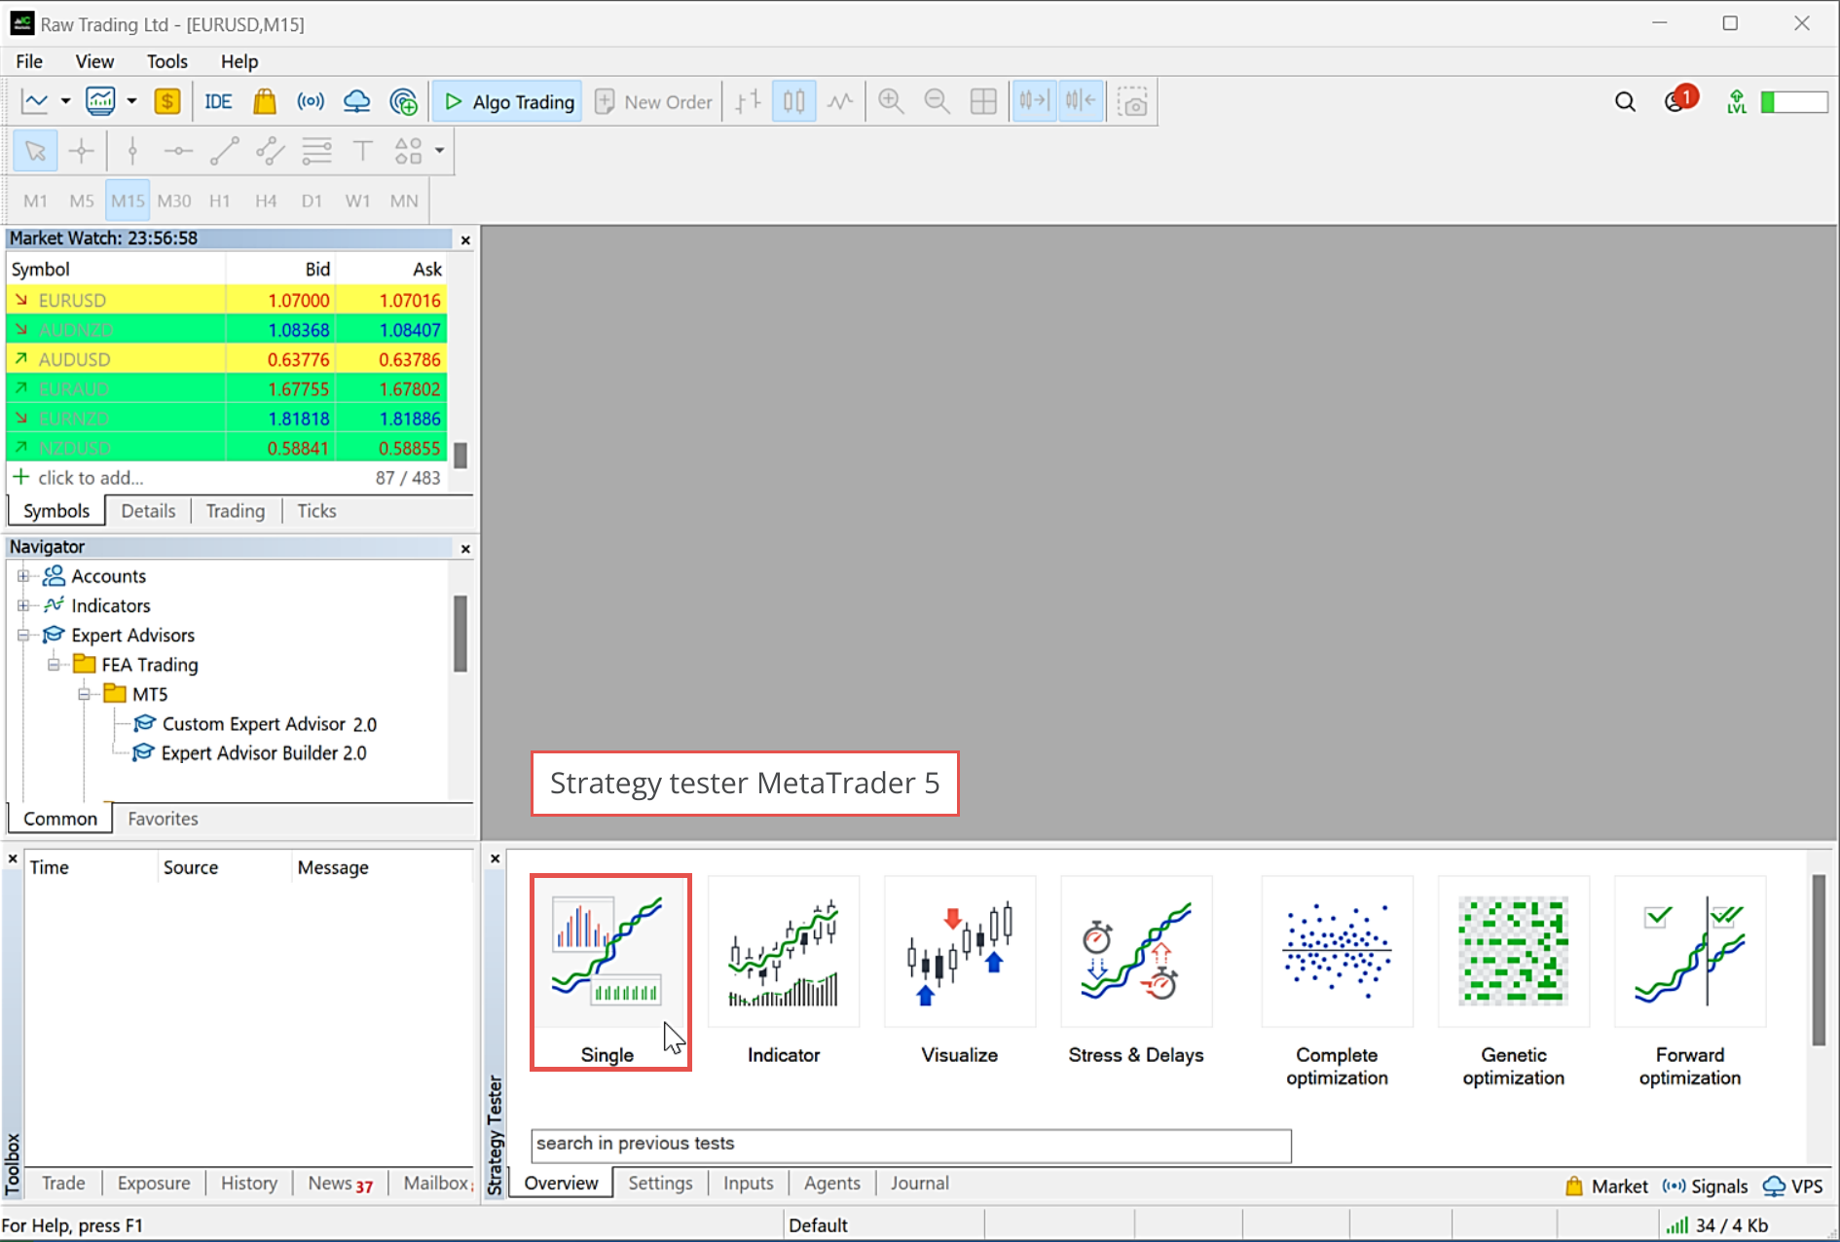
Task: Open the dropdown arrow next to chart icon
Action: 65,101
